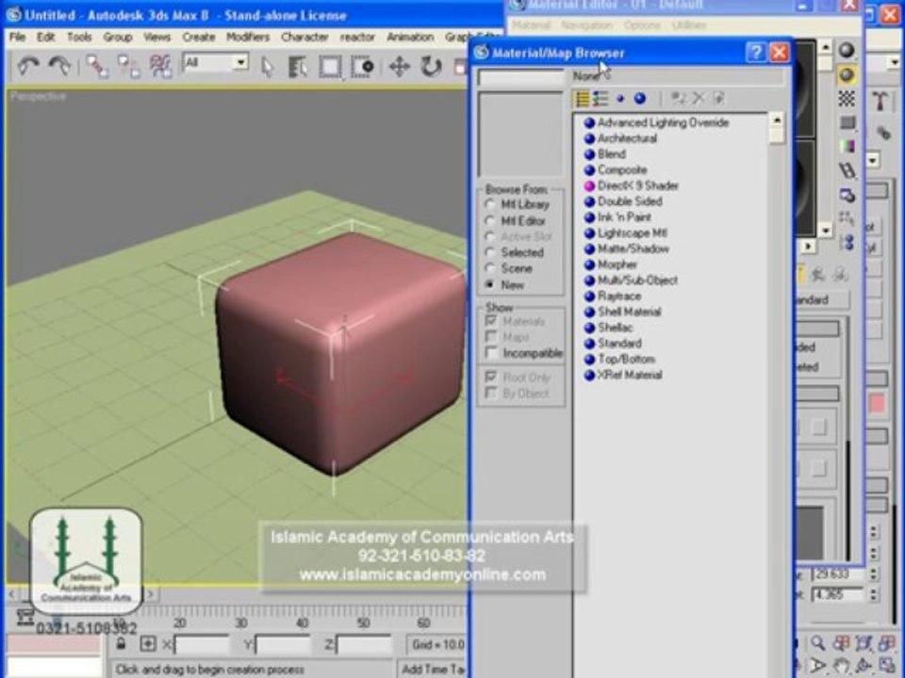Screen dimensions: 905x678
Task: Open Select by Name tool
Action: pos(298,67)
